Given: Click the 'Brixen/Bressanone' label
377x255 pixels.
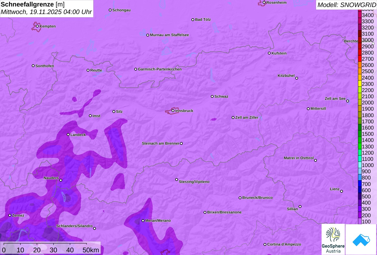Looking at the screenshot, I should coord(224,212).
